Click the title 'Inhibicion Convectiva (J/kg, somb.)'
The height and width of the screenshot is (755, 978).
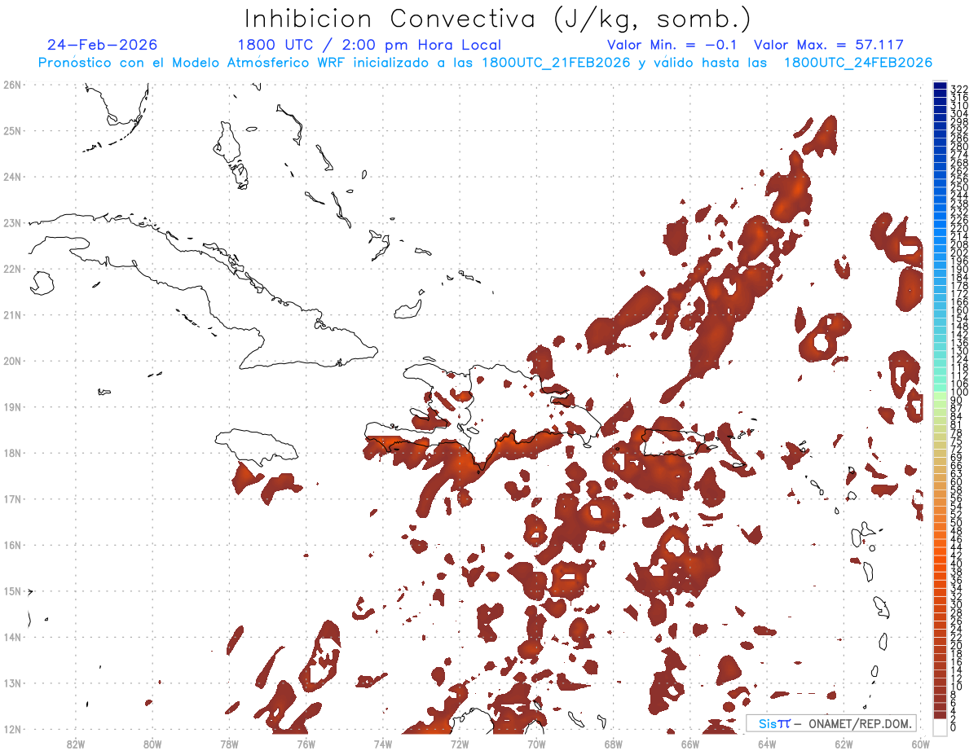498,20
